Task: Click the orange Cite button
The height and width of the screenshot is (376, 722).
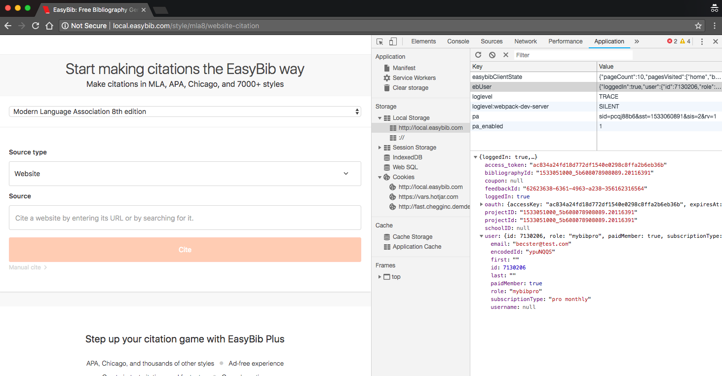Action: (x=185, y=250)
